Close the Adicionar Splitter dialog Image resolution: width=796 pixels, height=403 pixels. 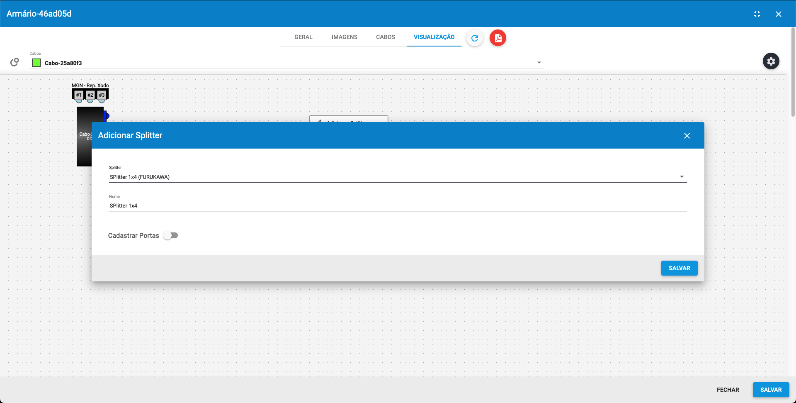pos(687,135)
